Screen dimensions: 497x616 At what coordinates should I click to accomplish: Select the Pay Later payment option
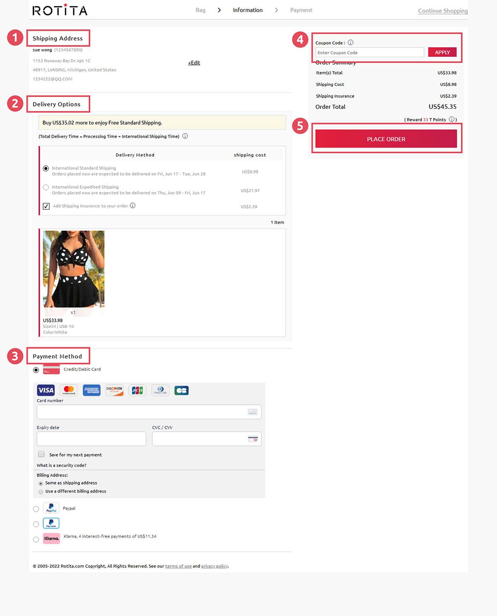click(36, 524)
